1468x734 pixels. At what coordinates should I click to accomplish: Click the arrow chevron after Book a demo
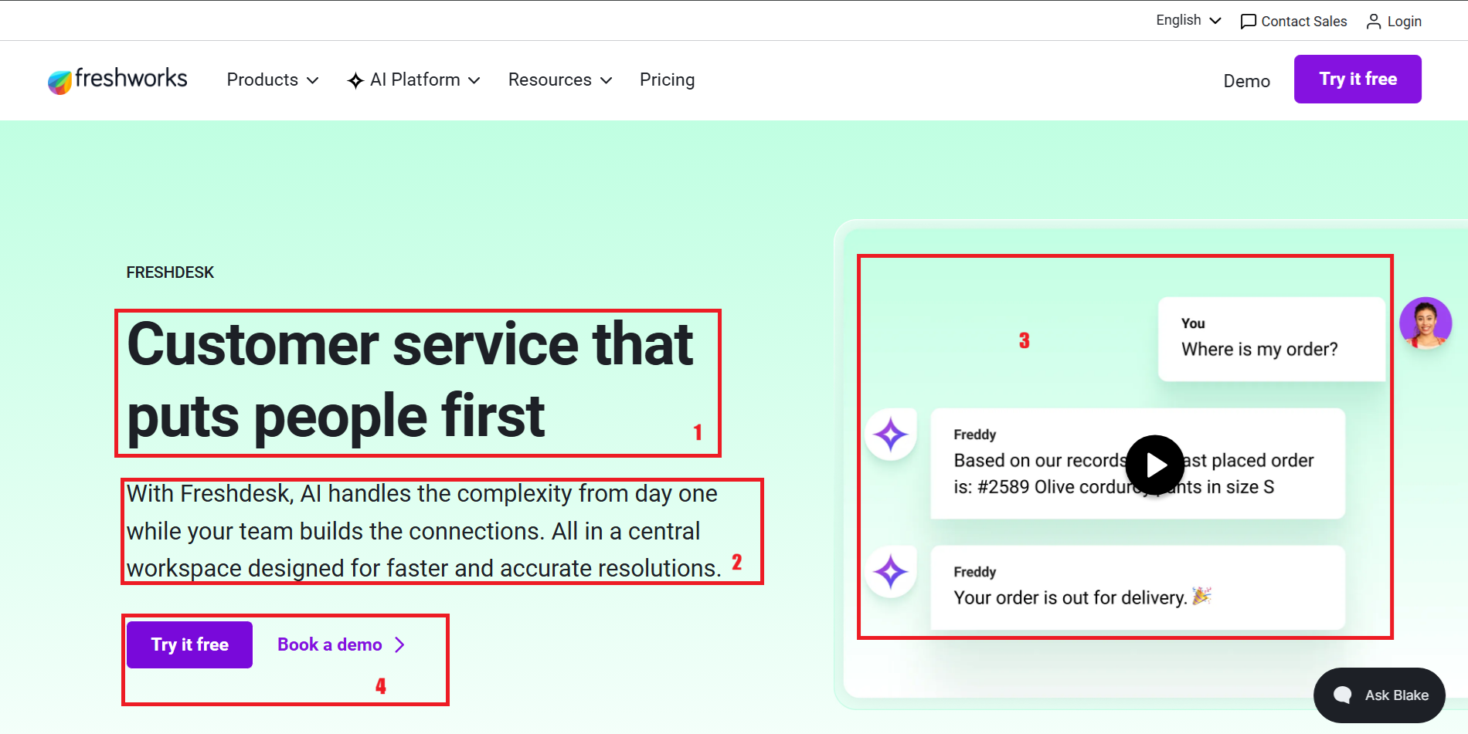point(399,644)
